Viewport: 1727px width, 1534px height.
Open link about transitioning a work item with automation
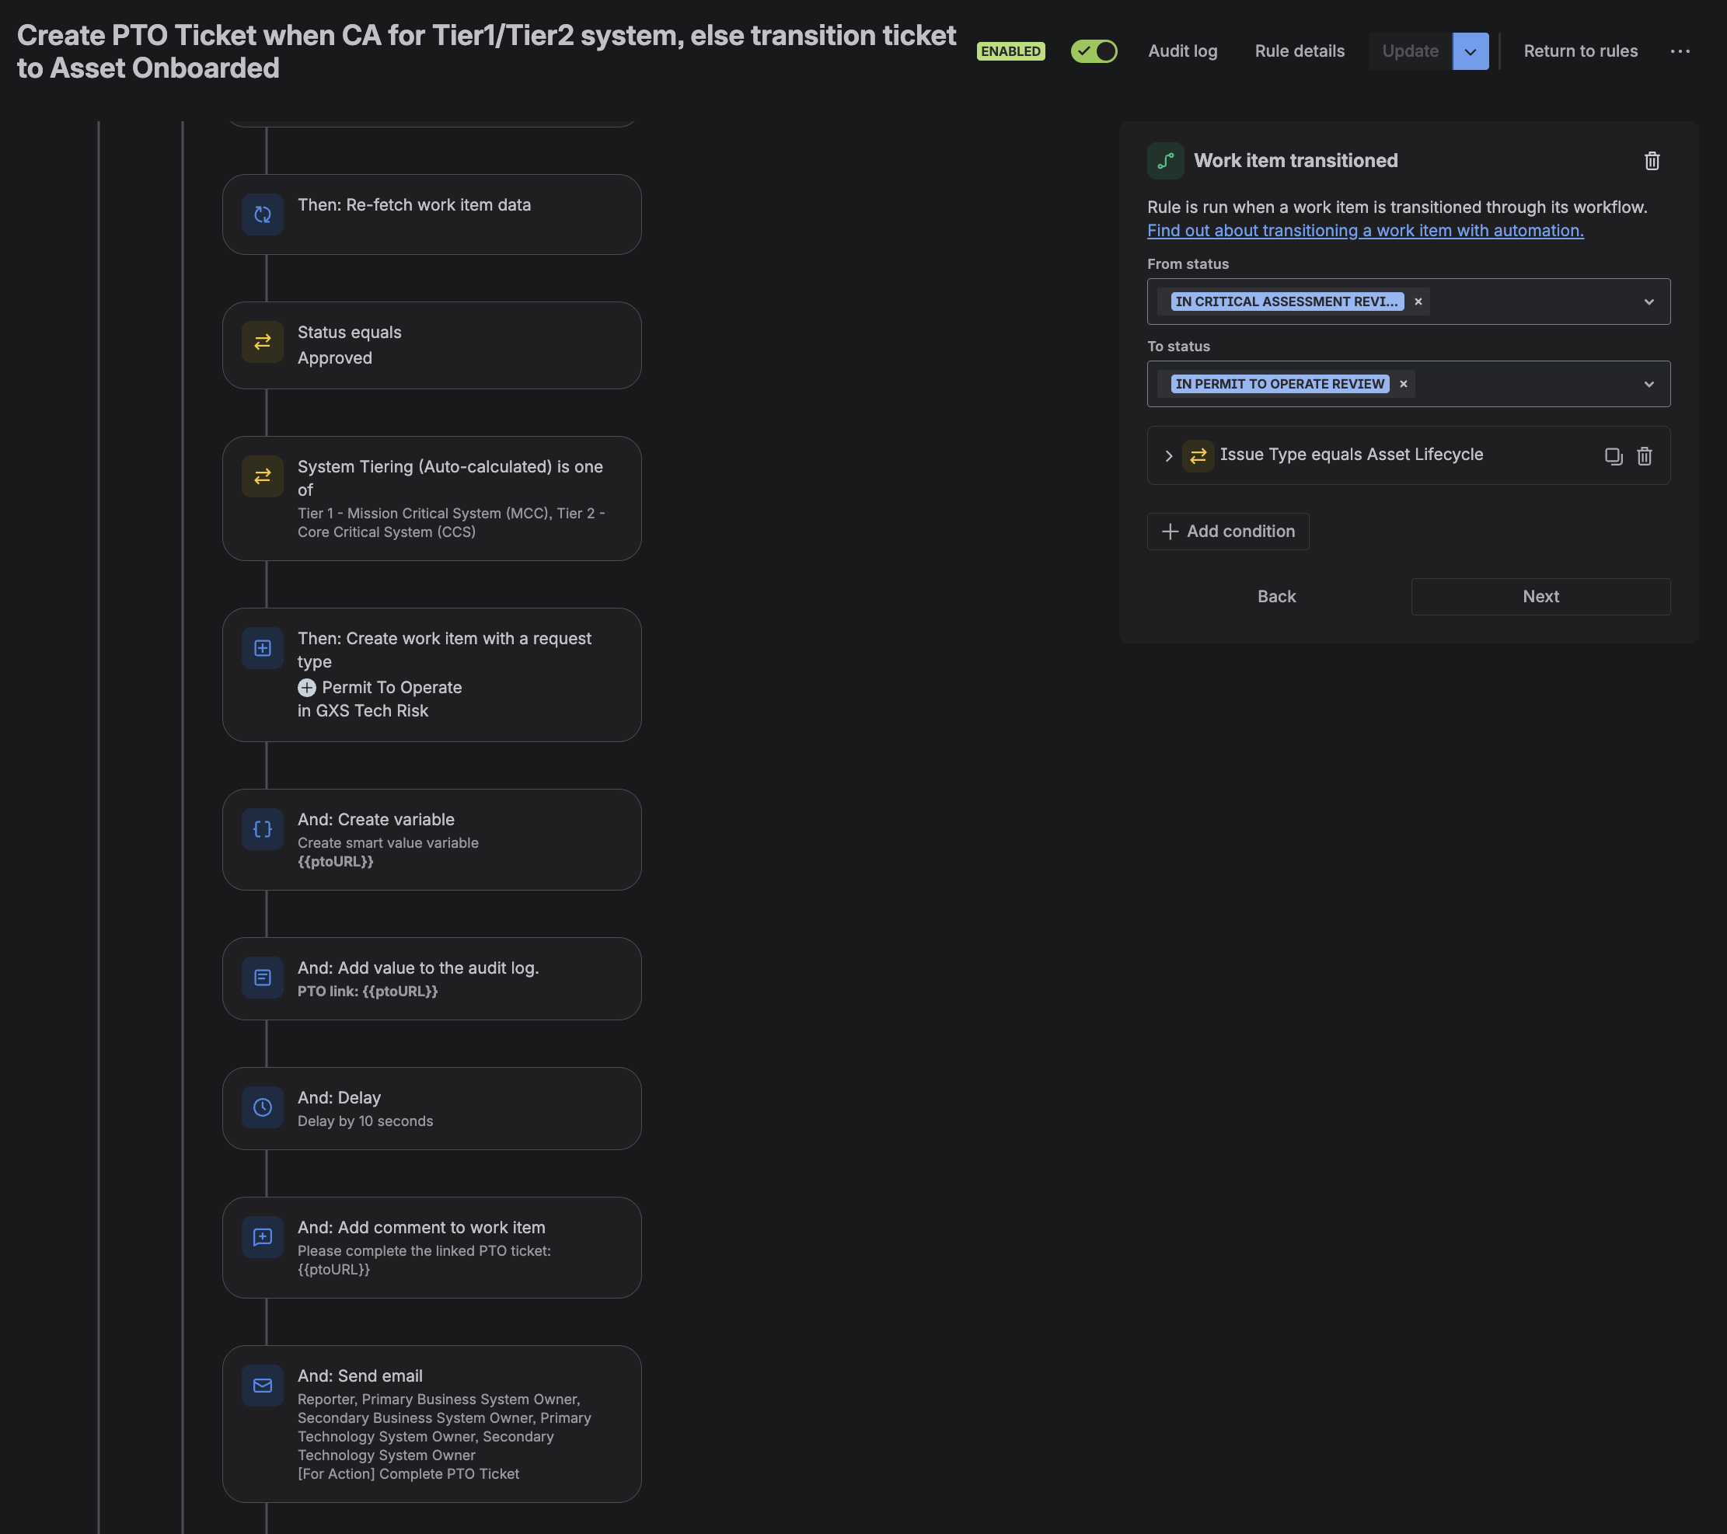[1366, 231]
